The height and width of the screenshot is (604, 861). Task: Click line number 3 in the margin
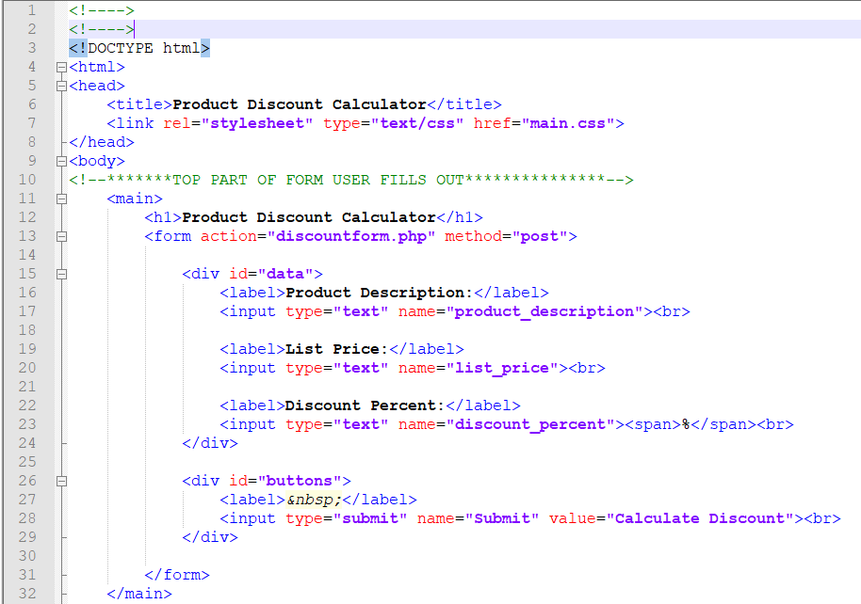(32, 47)
